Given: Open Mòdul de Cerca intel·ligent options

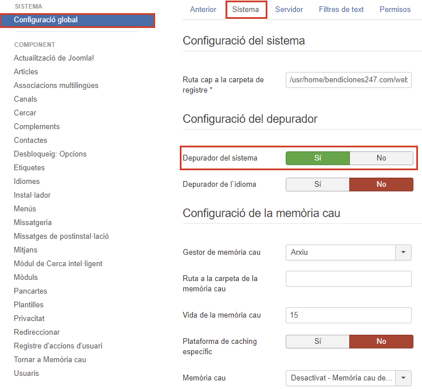Looking at the screenshot, I should pyautogui.click(x=58, y=263).
